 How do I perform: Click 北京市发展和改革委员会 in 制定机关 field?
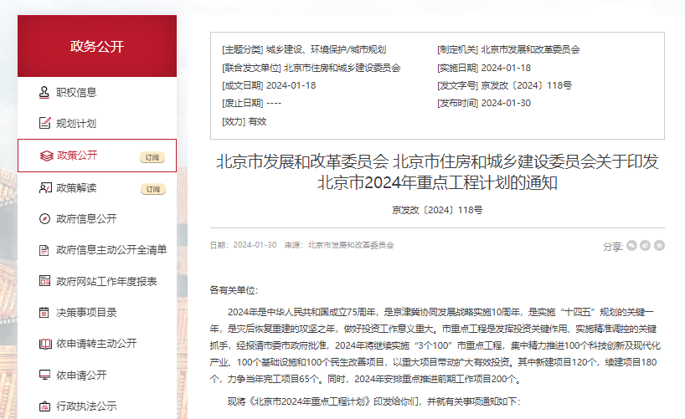coord(530,49)
